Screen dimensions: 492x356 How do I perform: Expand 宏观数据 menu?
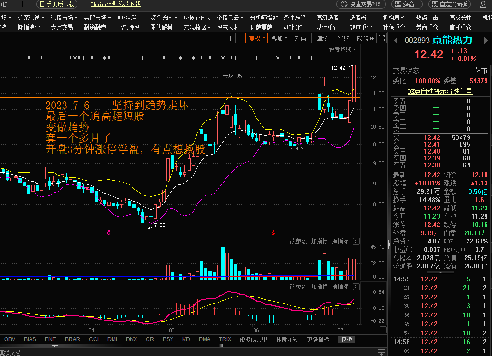tap(197, 27)
